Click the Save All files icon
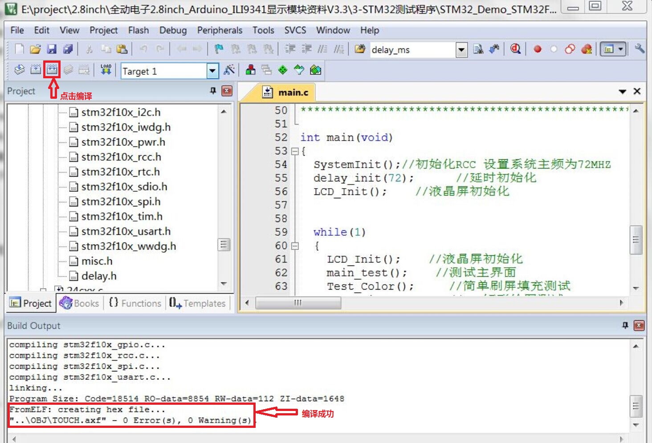 68,49
